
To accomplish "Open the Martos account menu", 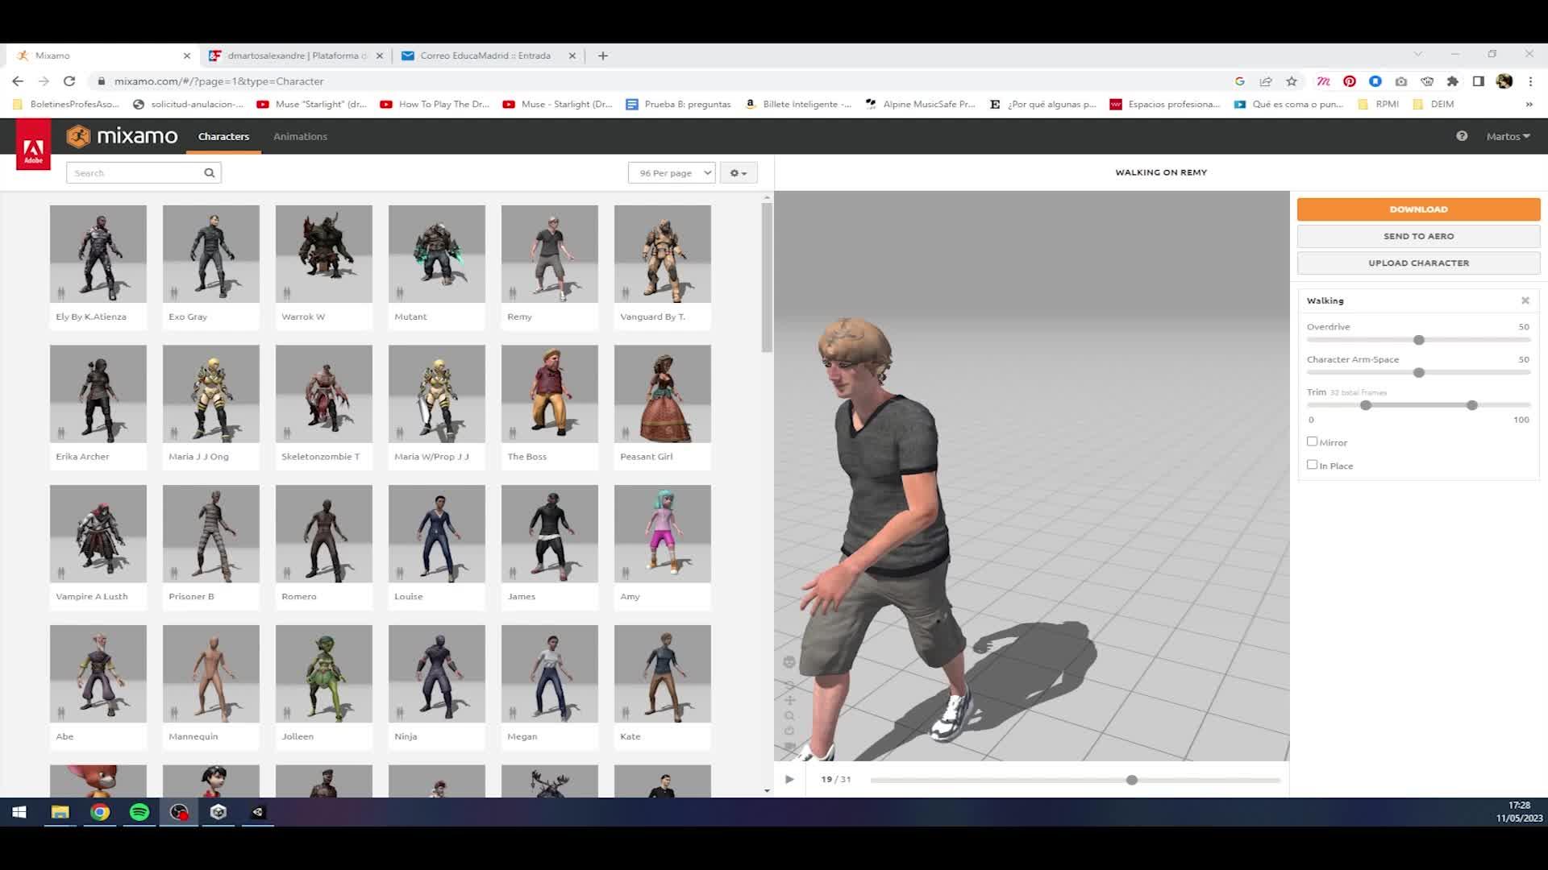I will (x=1507, y=136).
